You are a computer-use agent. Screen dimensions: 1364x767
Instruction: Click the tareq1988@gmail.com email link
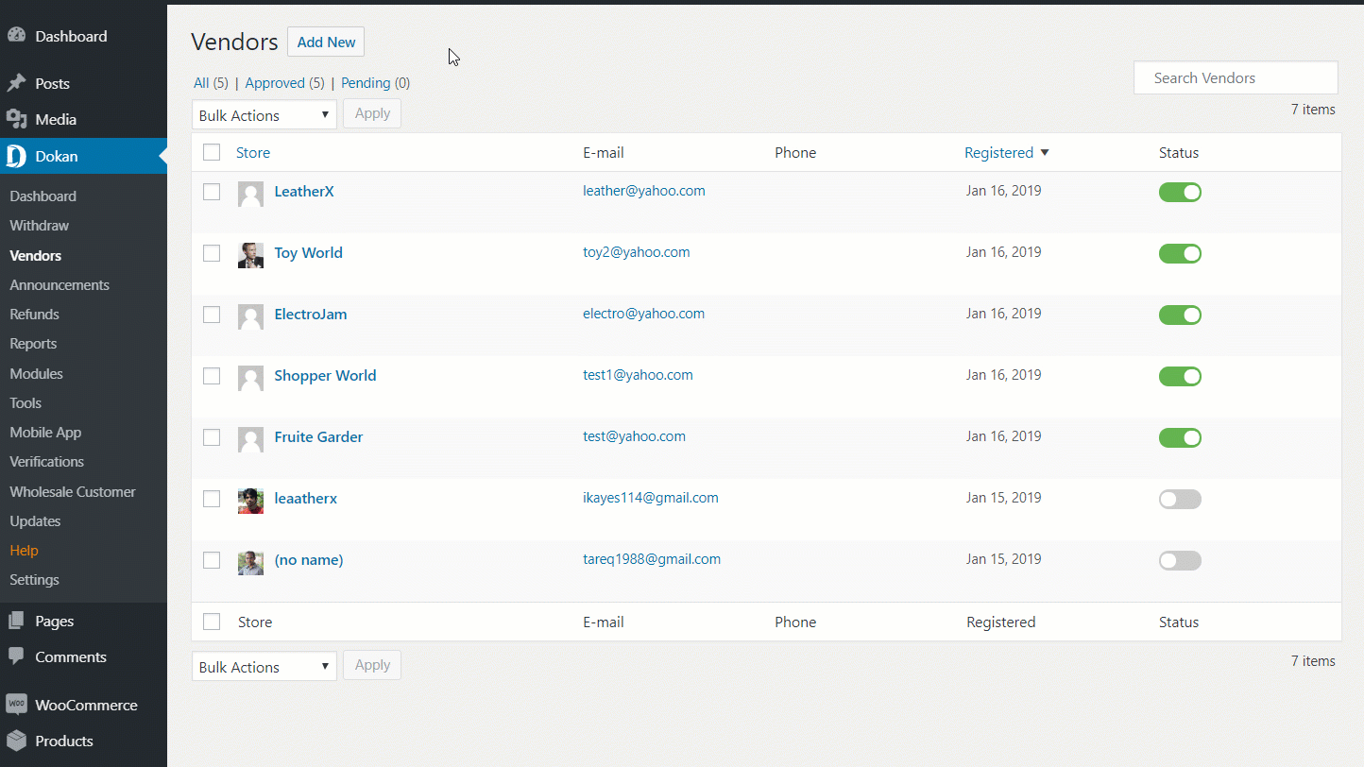click(652, 559)
